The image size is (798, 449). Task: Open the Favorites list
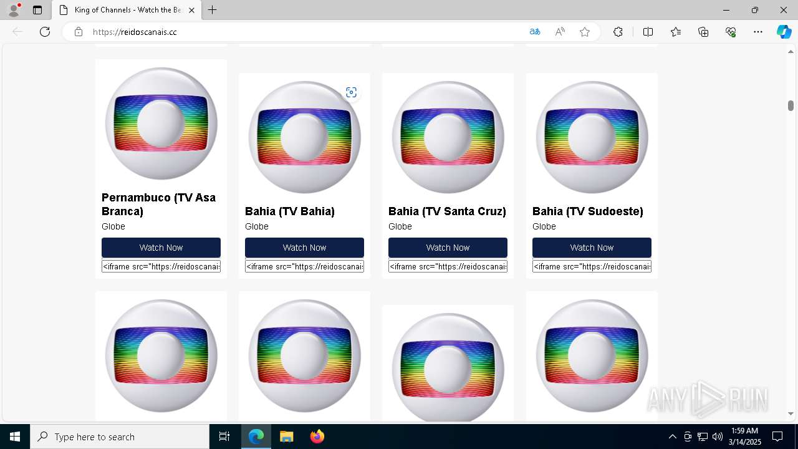[676, 32]
